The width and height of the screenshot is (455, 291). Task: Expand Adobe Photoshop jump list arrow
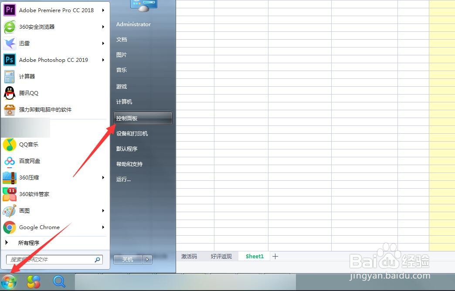(103, 60)
